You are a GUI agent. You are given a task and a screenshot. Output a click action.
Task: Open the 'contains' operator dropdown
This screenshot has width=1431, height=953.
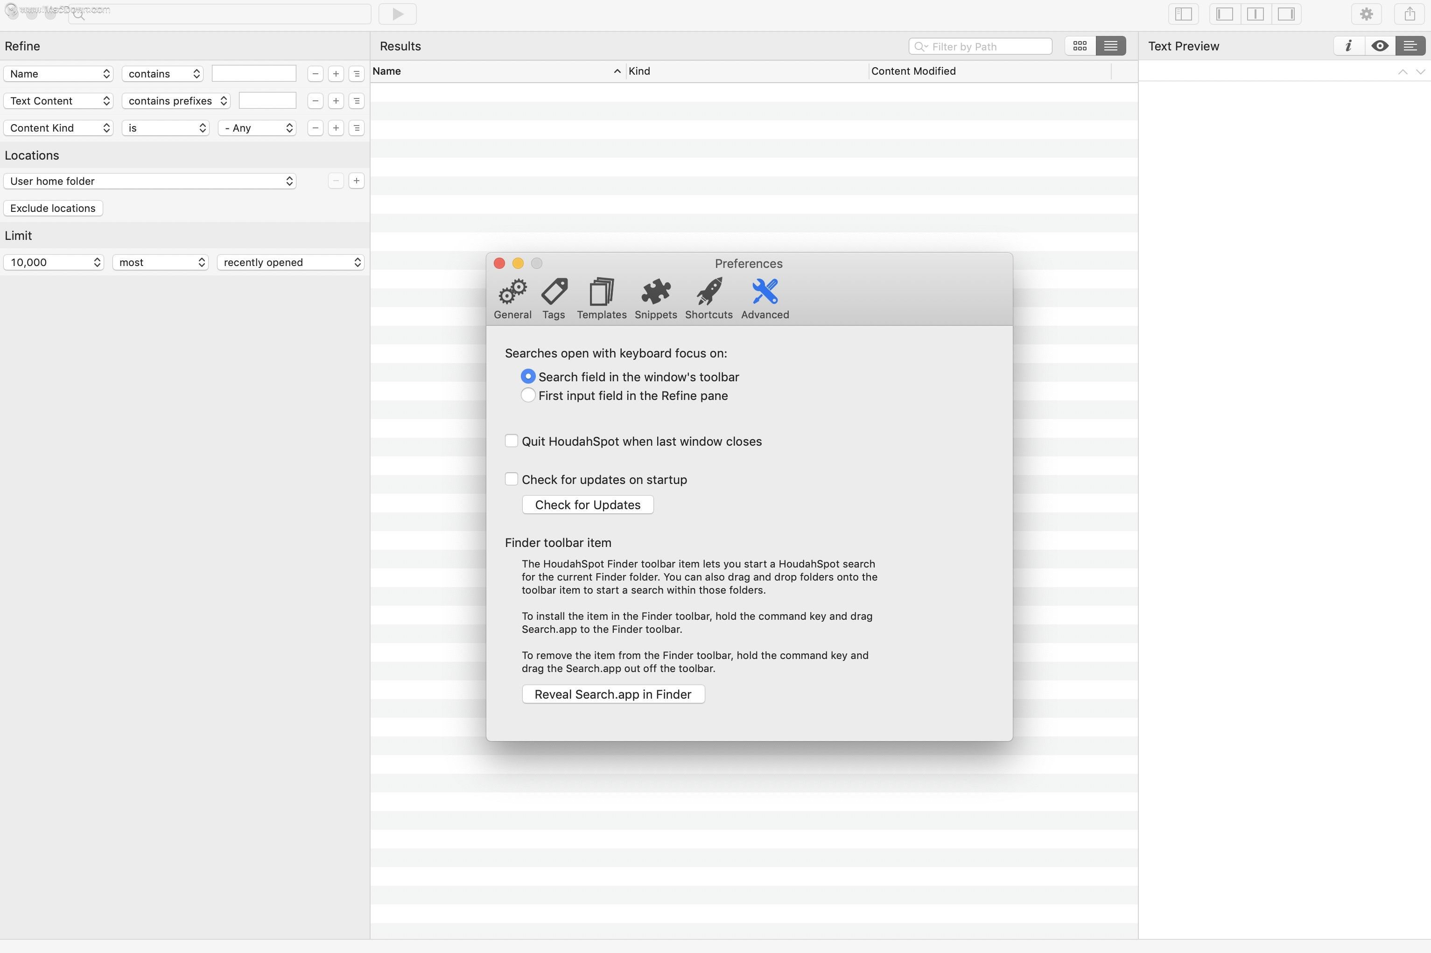point(163,74)
